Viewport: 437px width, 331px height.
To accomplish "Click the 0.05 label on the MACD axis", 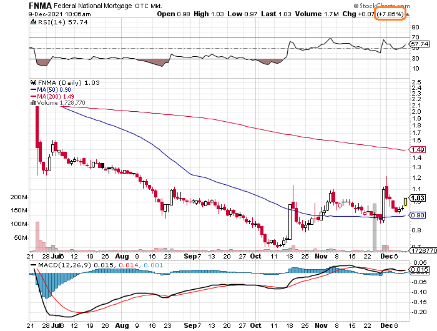I will [x=420, y=262].
